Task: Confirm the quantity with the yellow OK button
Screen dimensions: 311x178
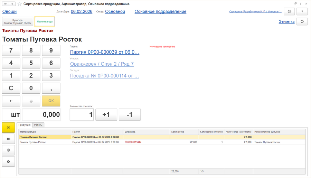Action: [51, 101]
